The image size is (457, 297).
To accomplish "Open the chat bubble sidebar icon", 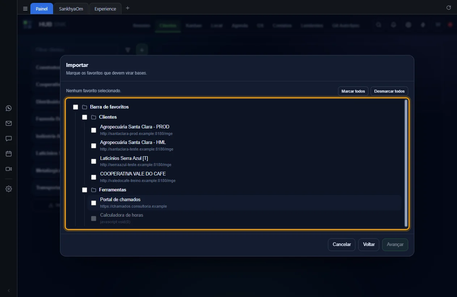I will 9,139.
